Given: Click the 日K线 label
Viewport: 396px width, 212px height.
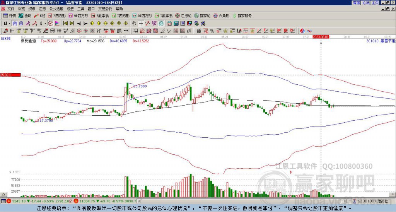Looking at the screenshot, I should (6, 39).
